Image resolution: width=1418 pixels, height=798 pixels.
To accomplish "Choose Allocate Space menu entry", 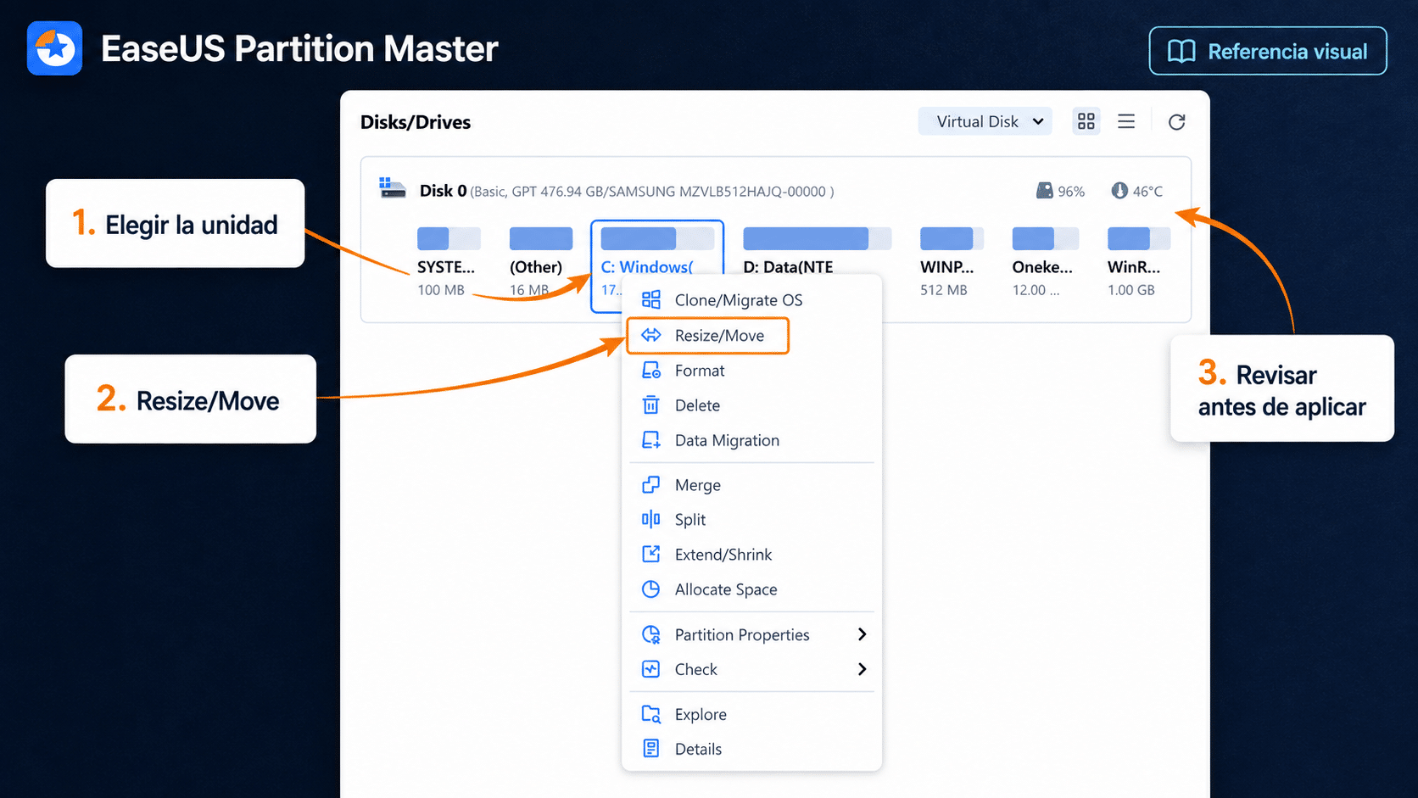I will 751,589.
